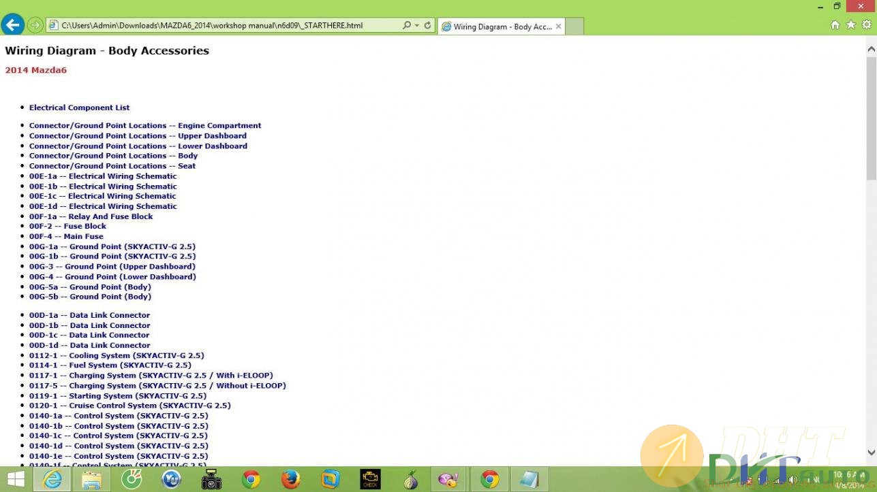
Task: Open Electrical Component List link
Action: point(79,108)
